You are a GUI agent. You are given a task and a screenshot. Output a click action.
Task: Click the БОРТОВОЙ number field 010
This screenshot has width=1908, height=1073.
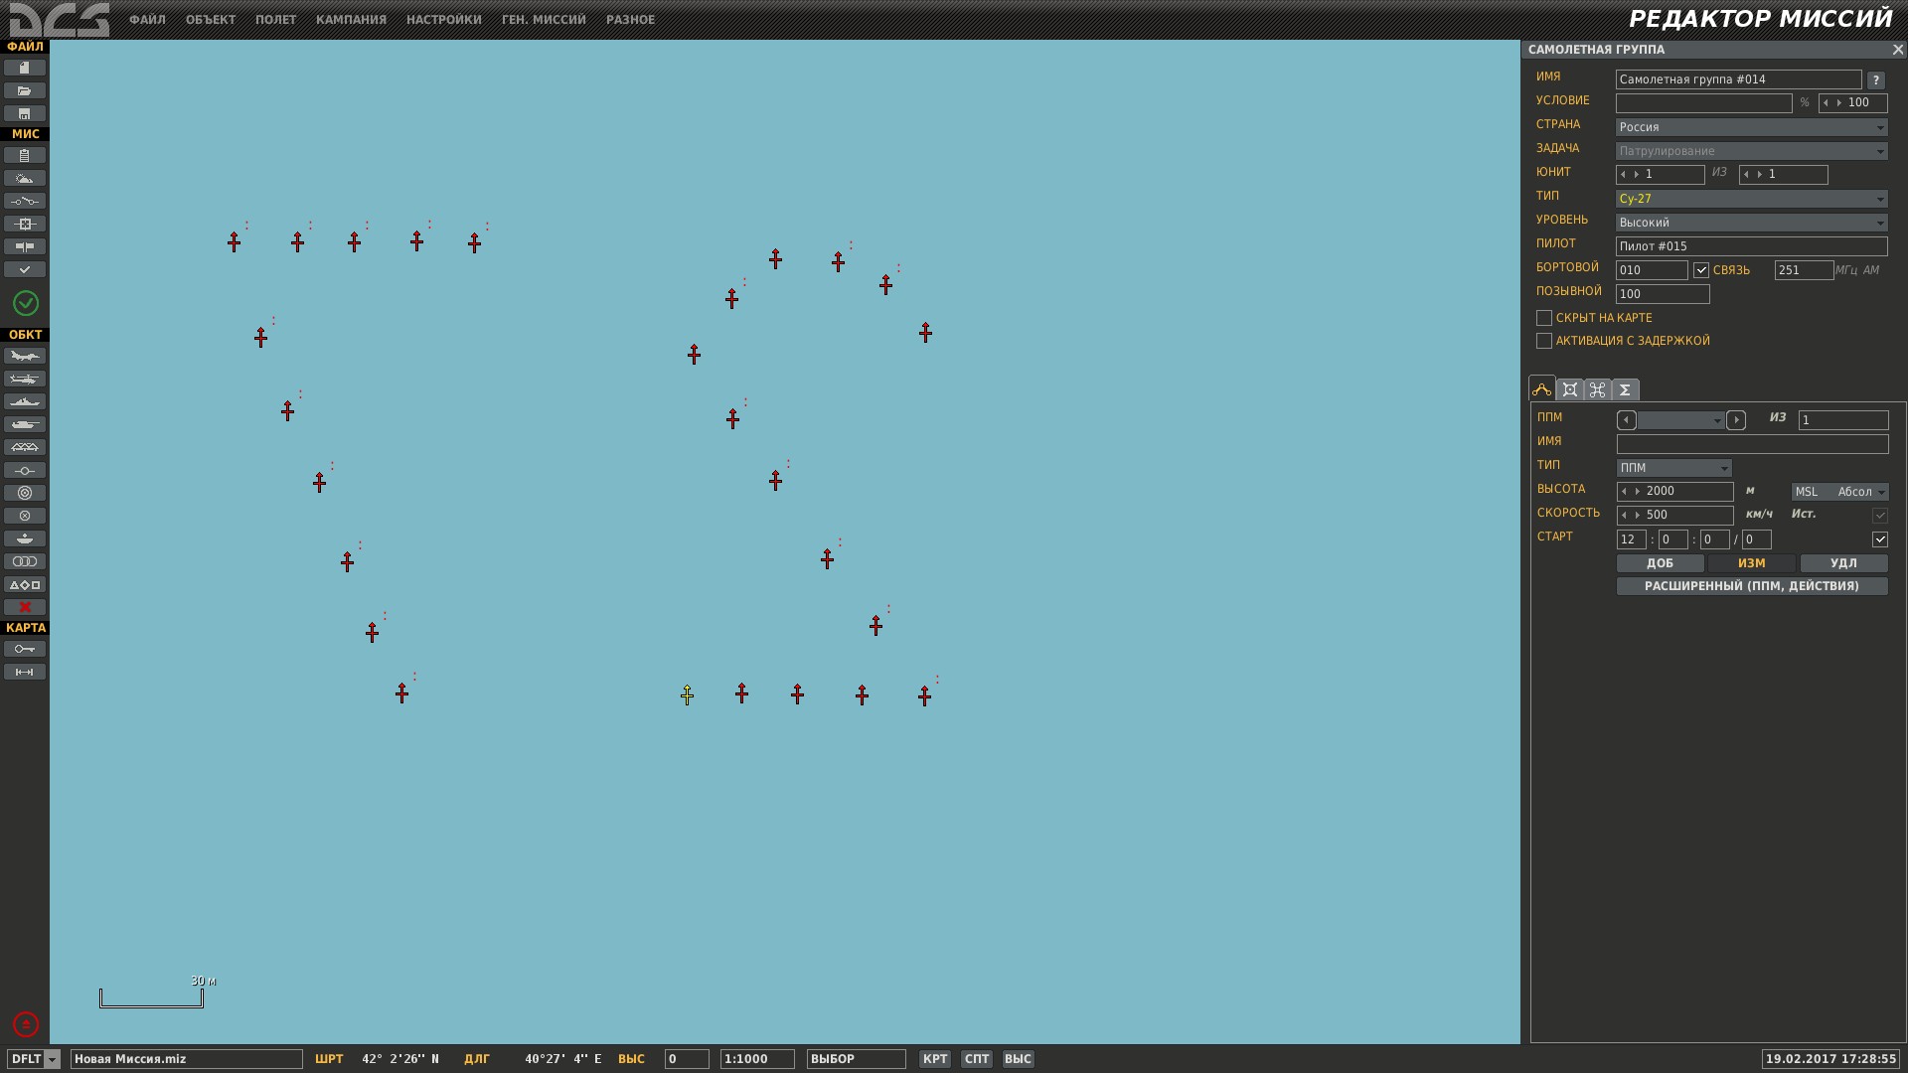point(1652,270)
